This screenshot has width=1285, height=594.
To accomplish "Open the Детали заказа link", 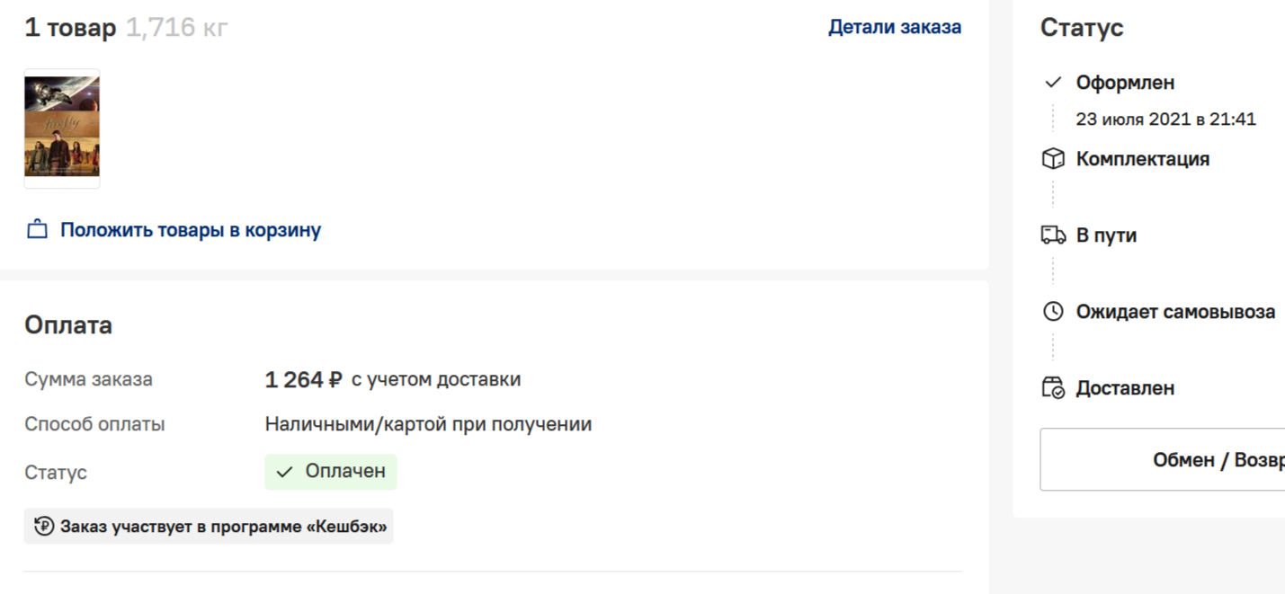I will 895,27.
